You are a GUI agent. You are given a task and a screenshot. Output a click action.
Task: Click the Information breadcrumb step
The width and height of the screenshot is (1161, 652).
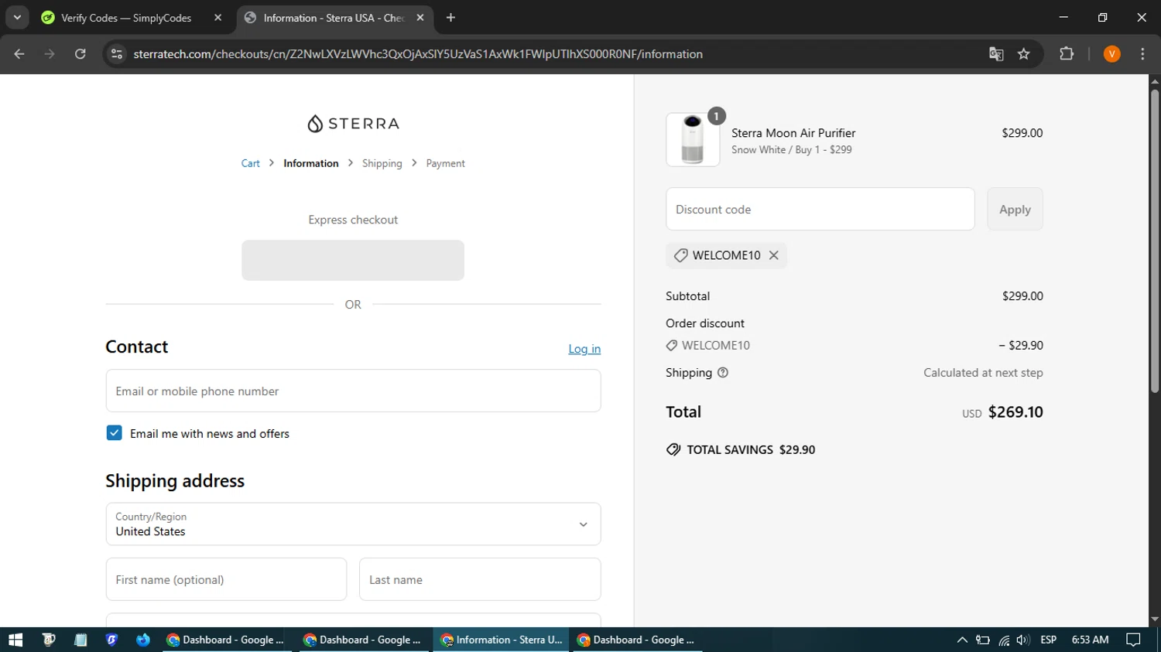point(311,163)
